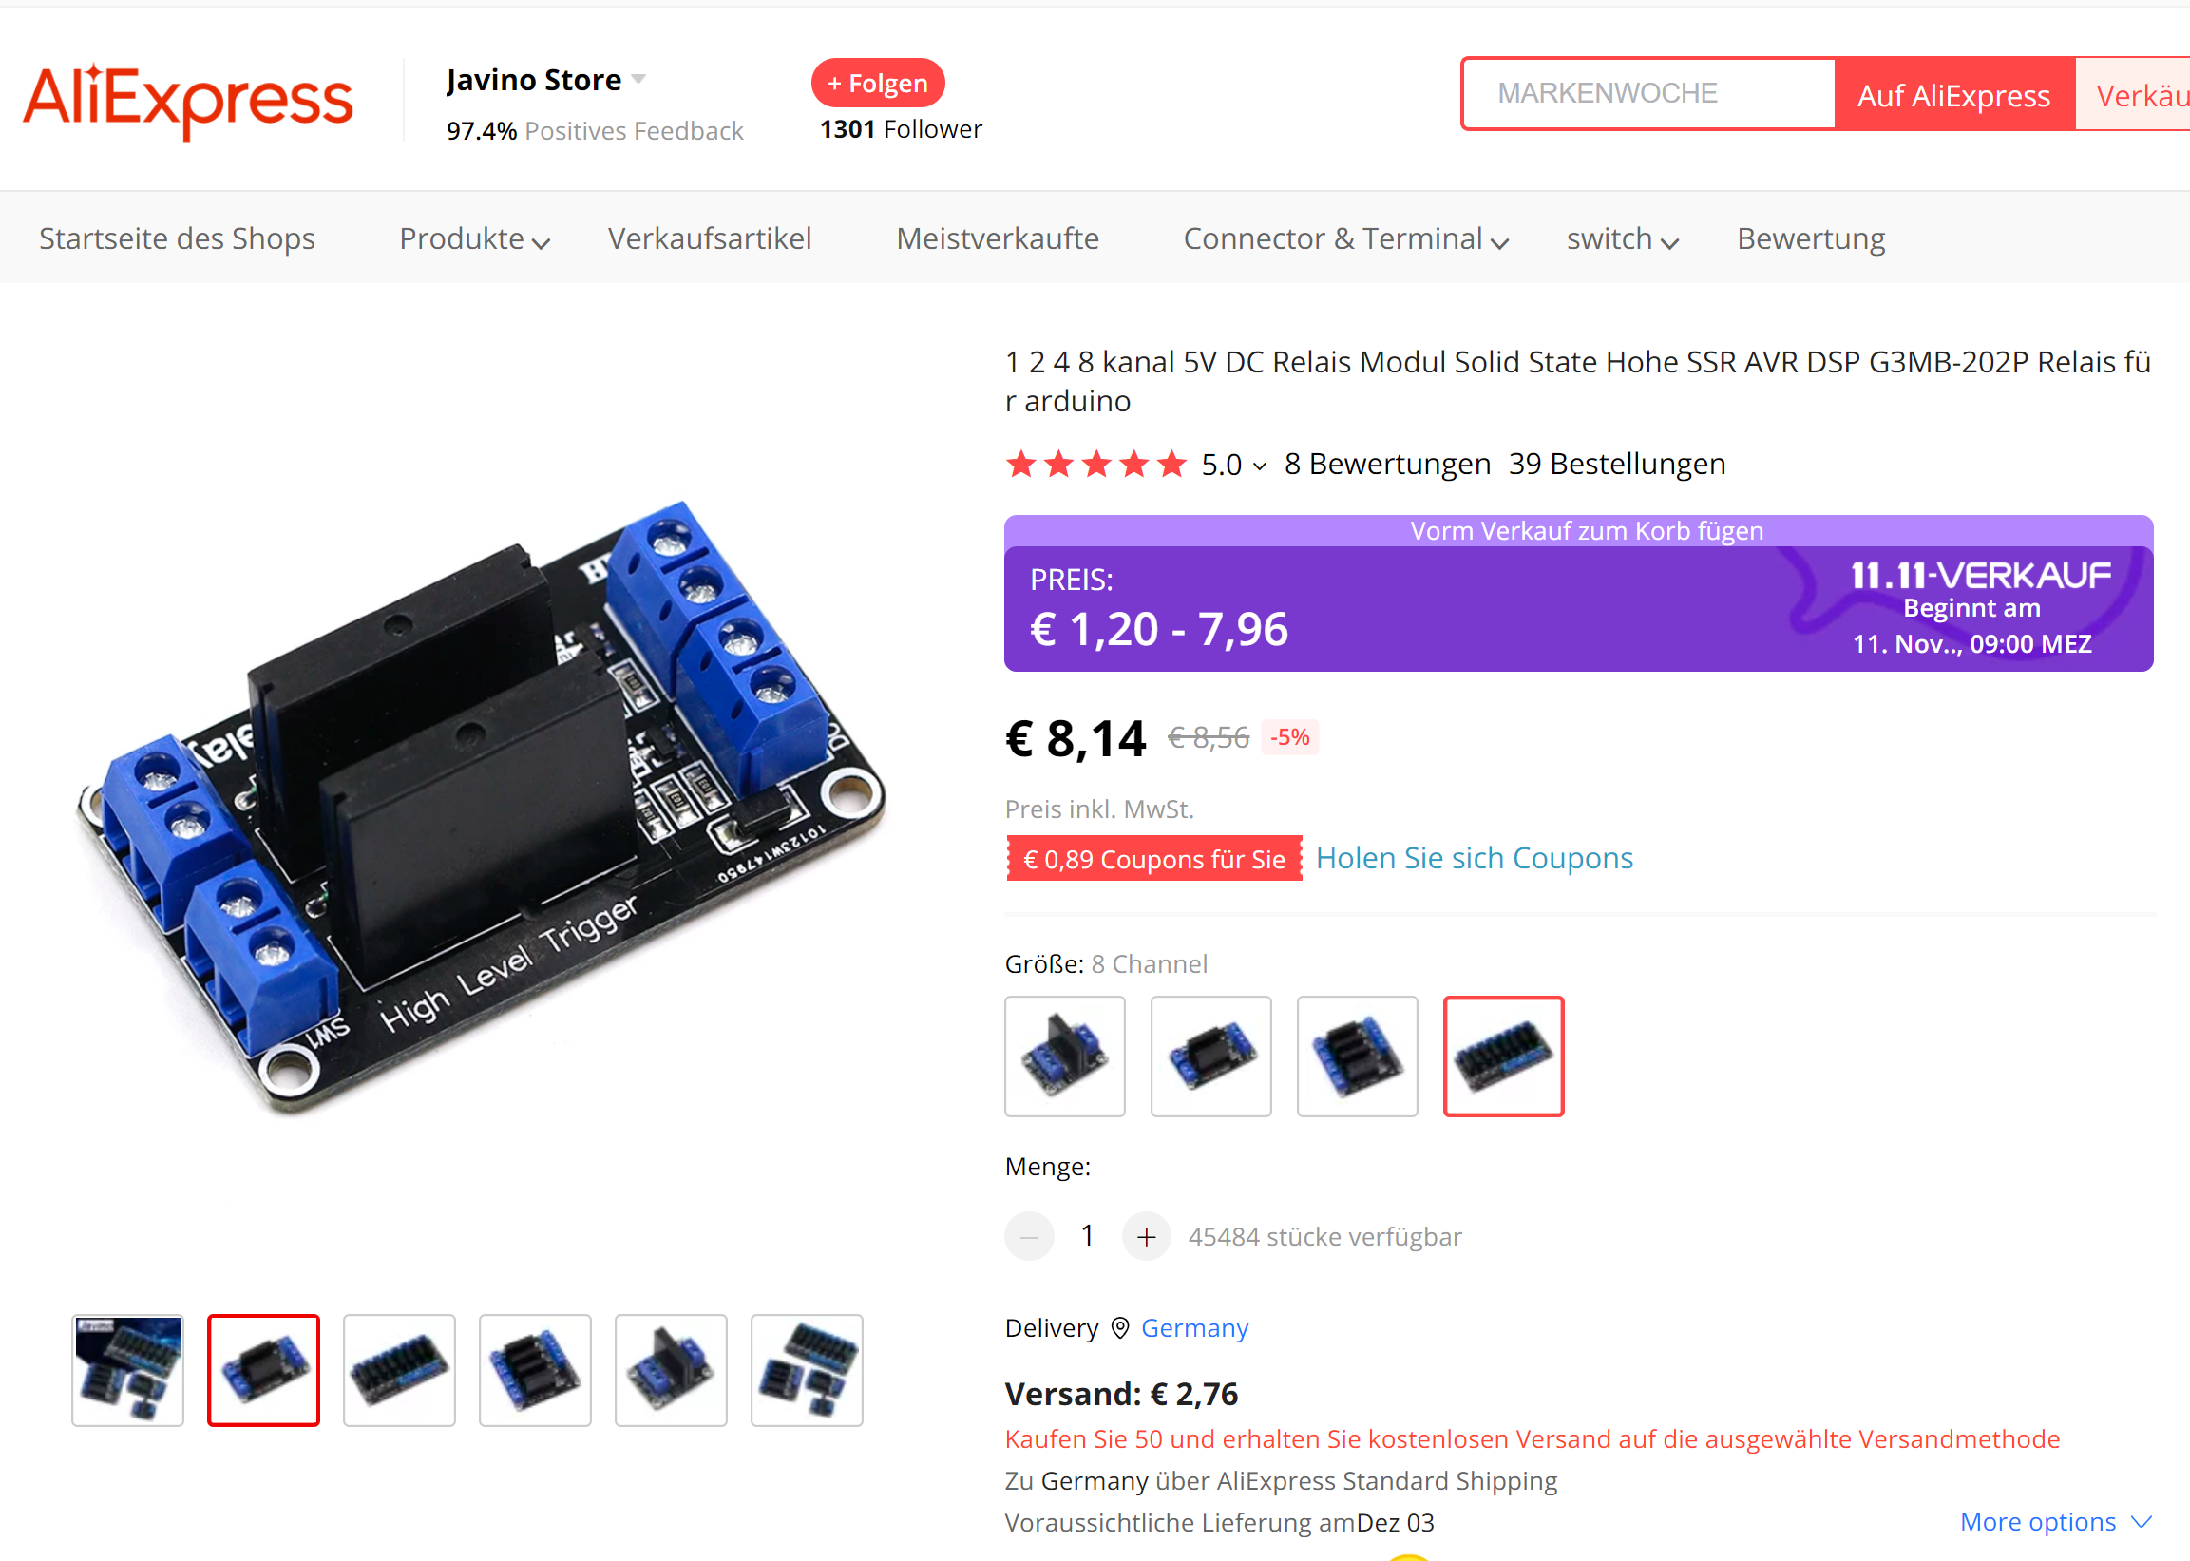Expand the 5.0 rating breakdown chevron
This screenshot has height=1561, width=2190.
click(1259, 467)
